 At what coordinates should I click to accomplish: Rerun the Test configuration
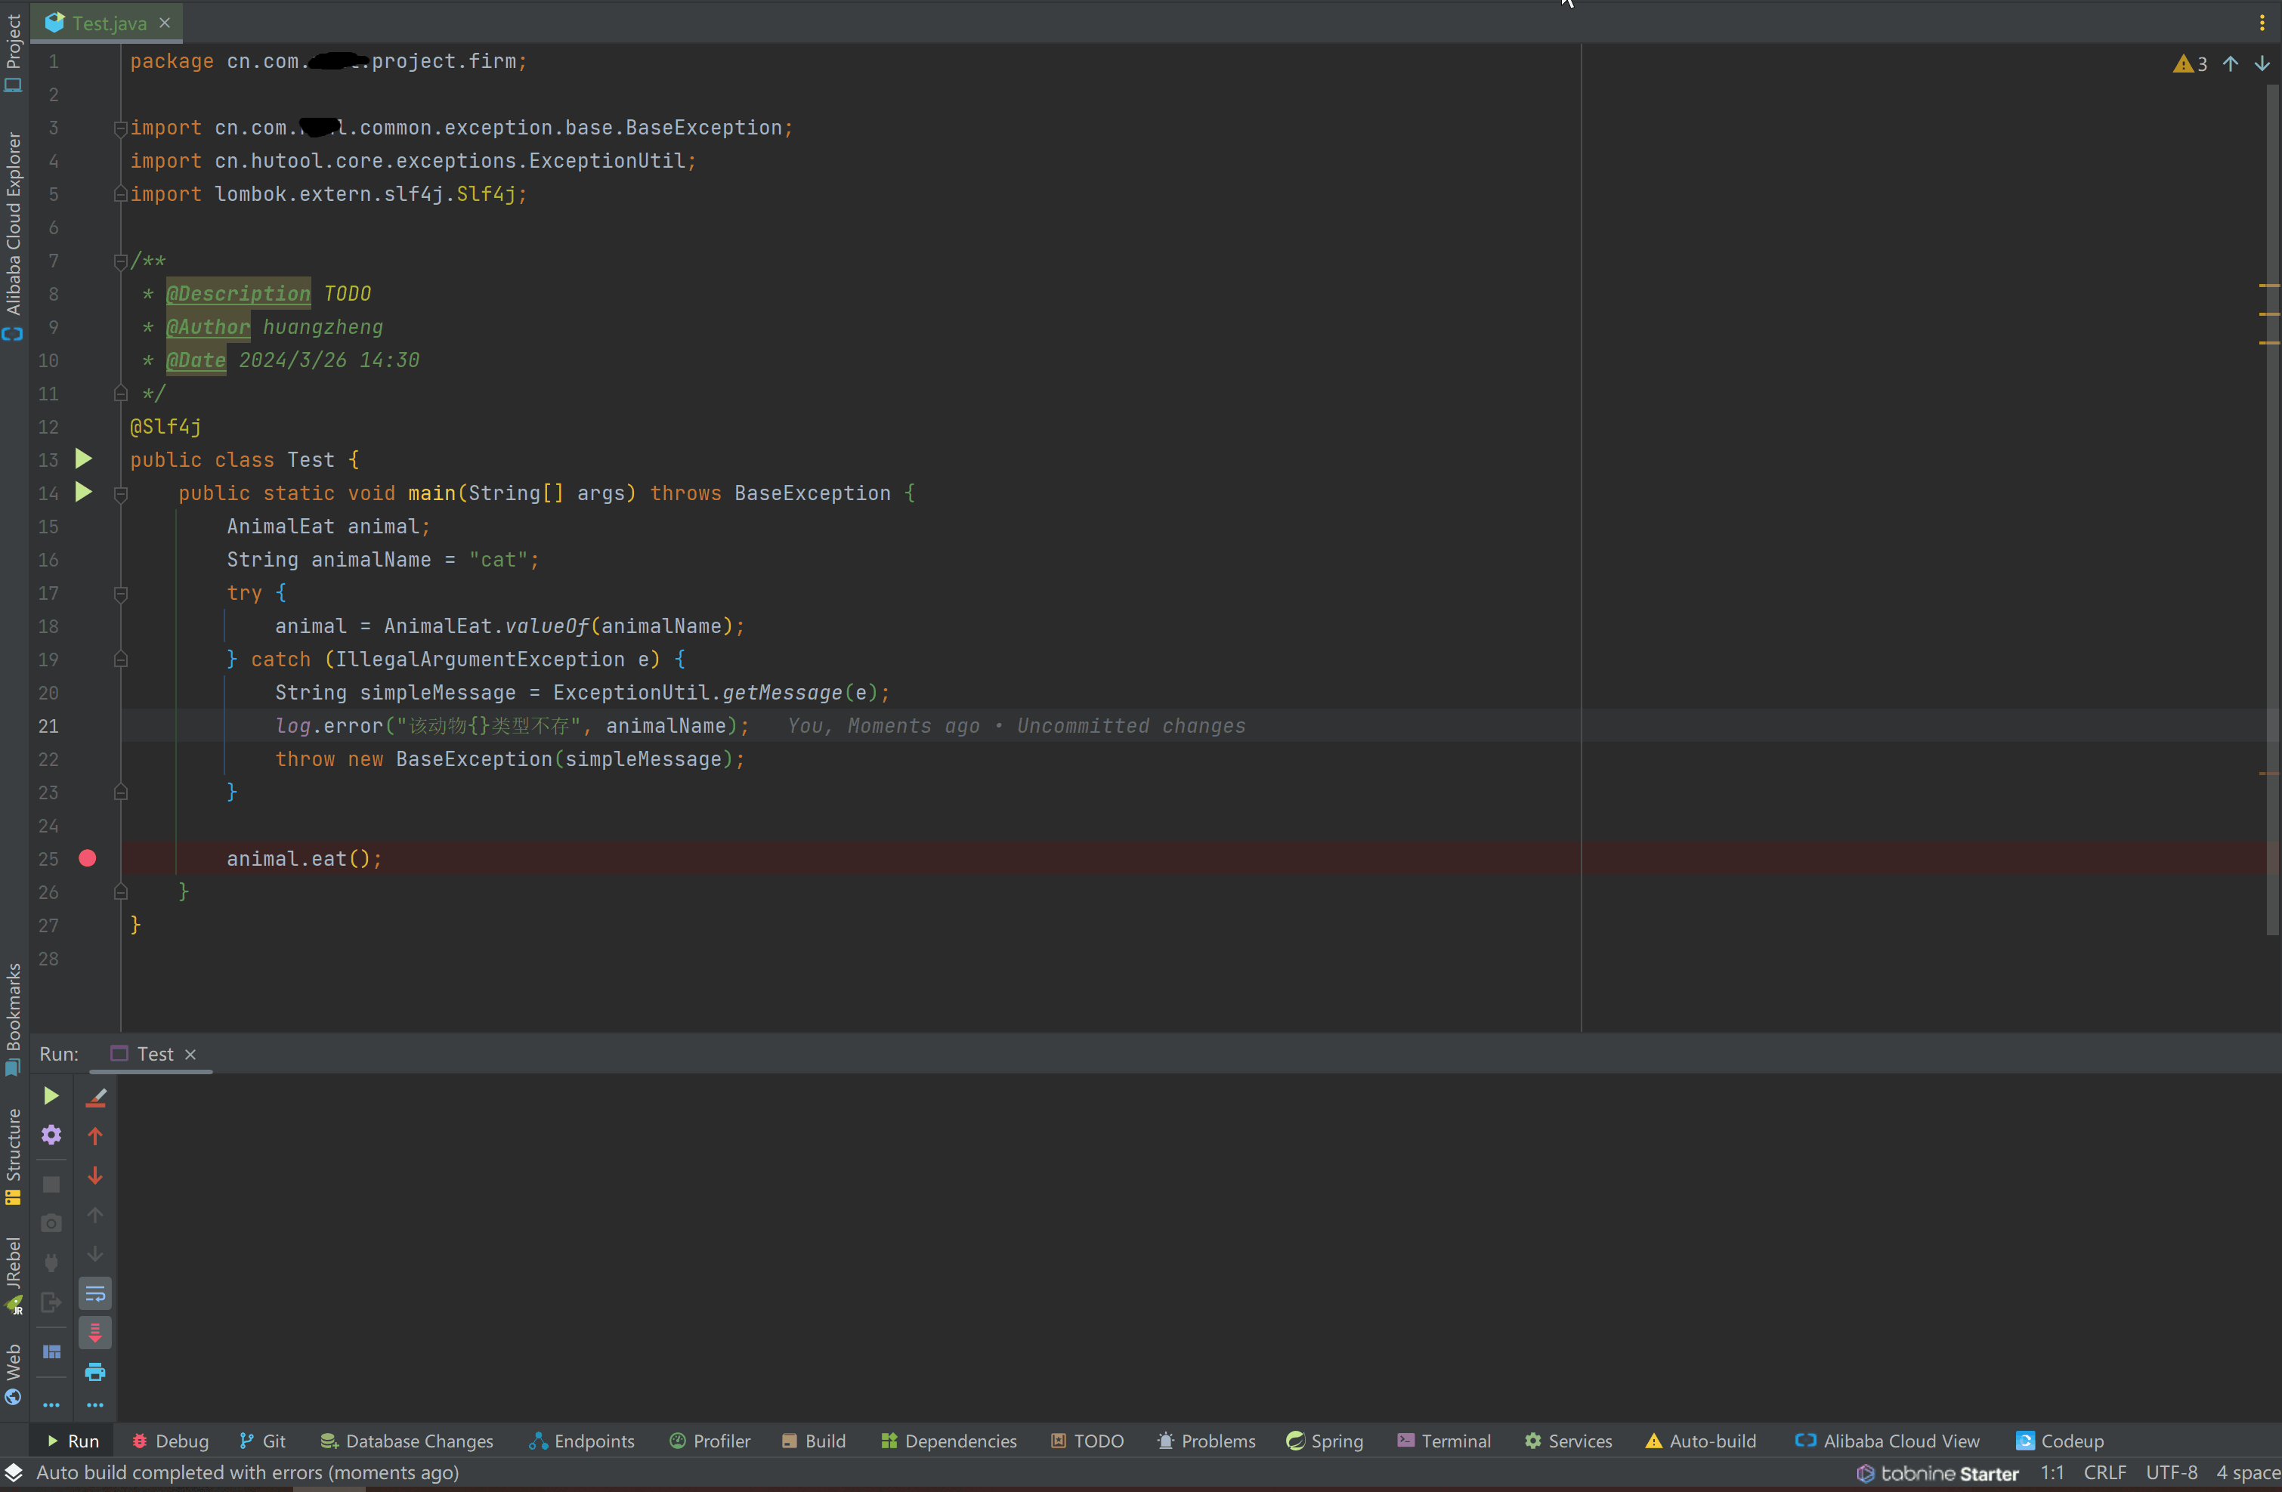51,1096
